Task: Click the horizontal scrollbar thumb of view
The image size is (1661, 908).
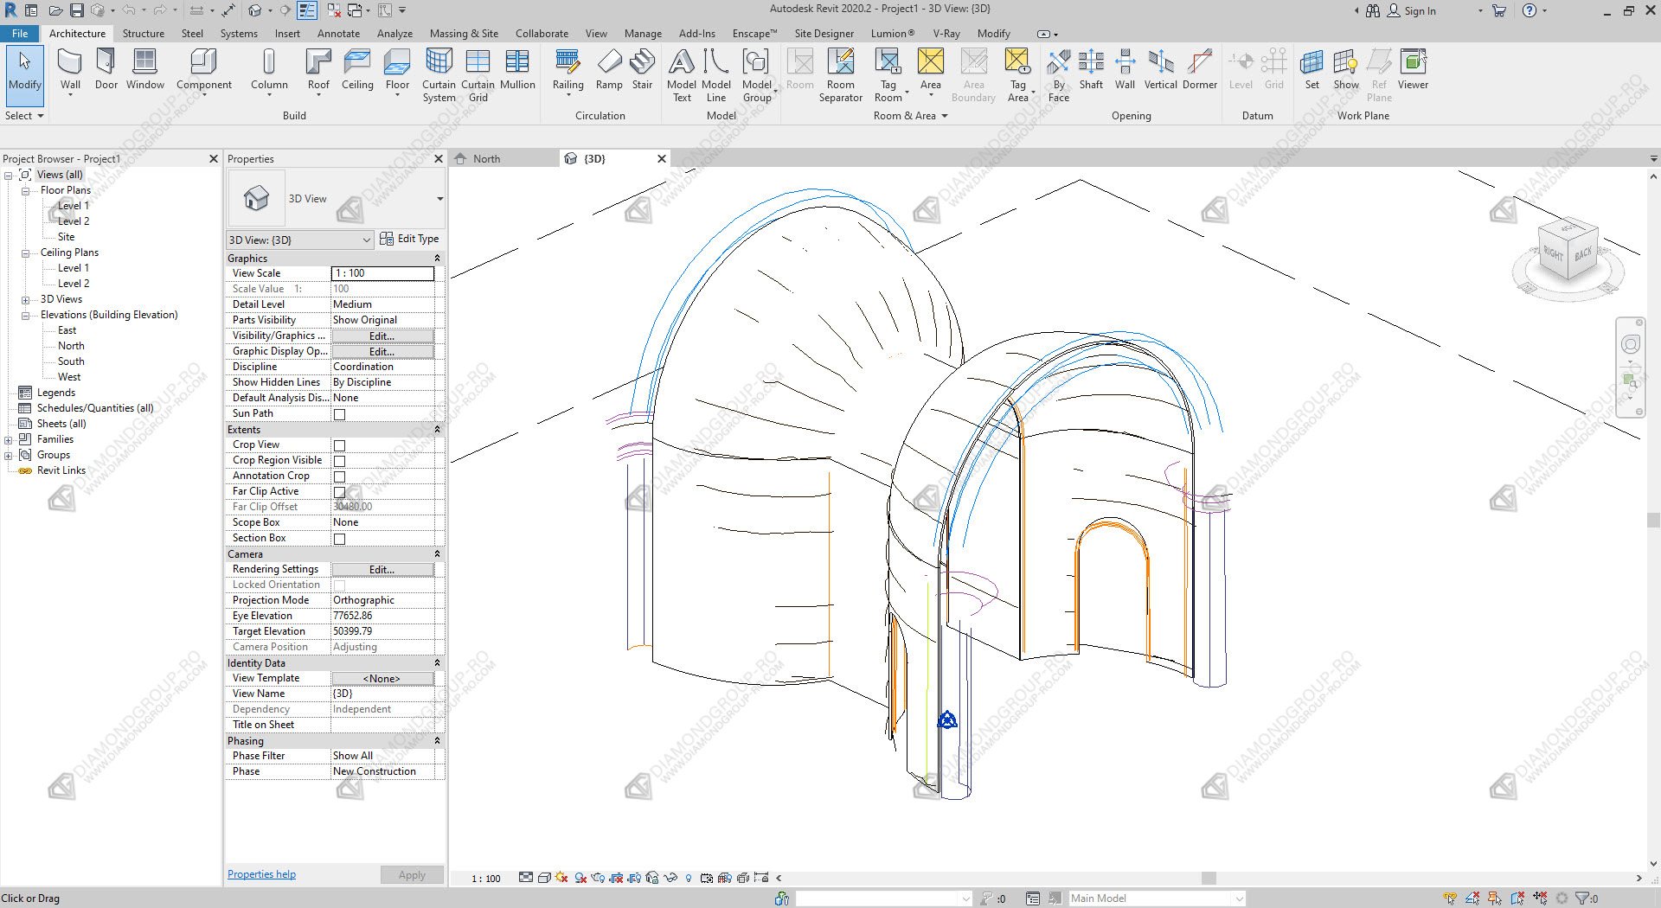Action: 1209,878
